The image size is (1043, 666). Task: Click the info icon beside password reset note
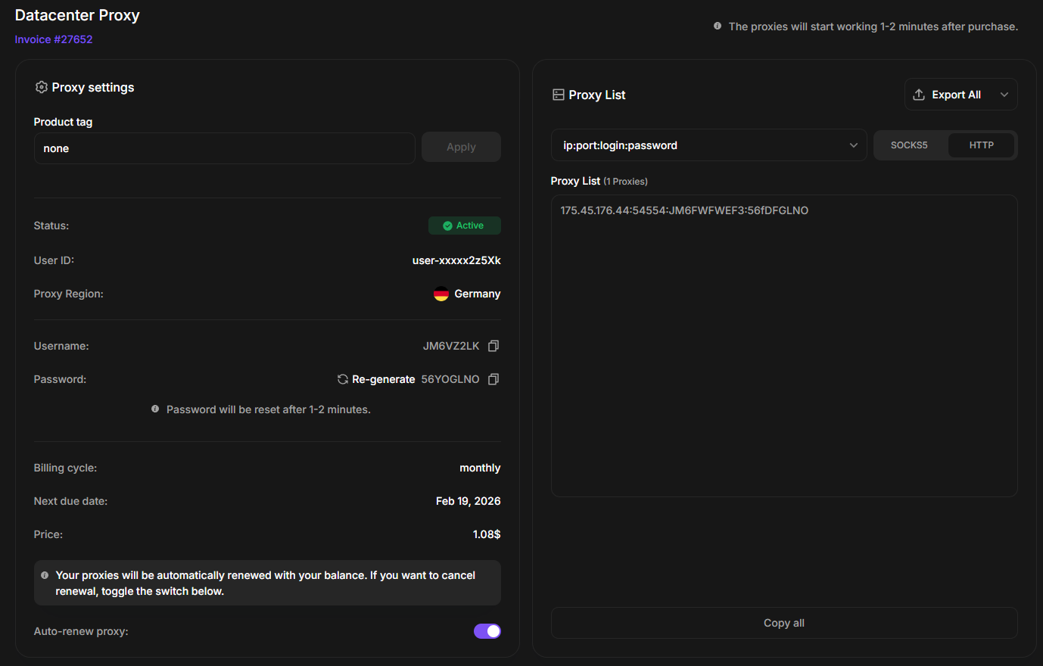point(155,409)
